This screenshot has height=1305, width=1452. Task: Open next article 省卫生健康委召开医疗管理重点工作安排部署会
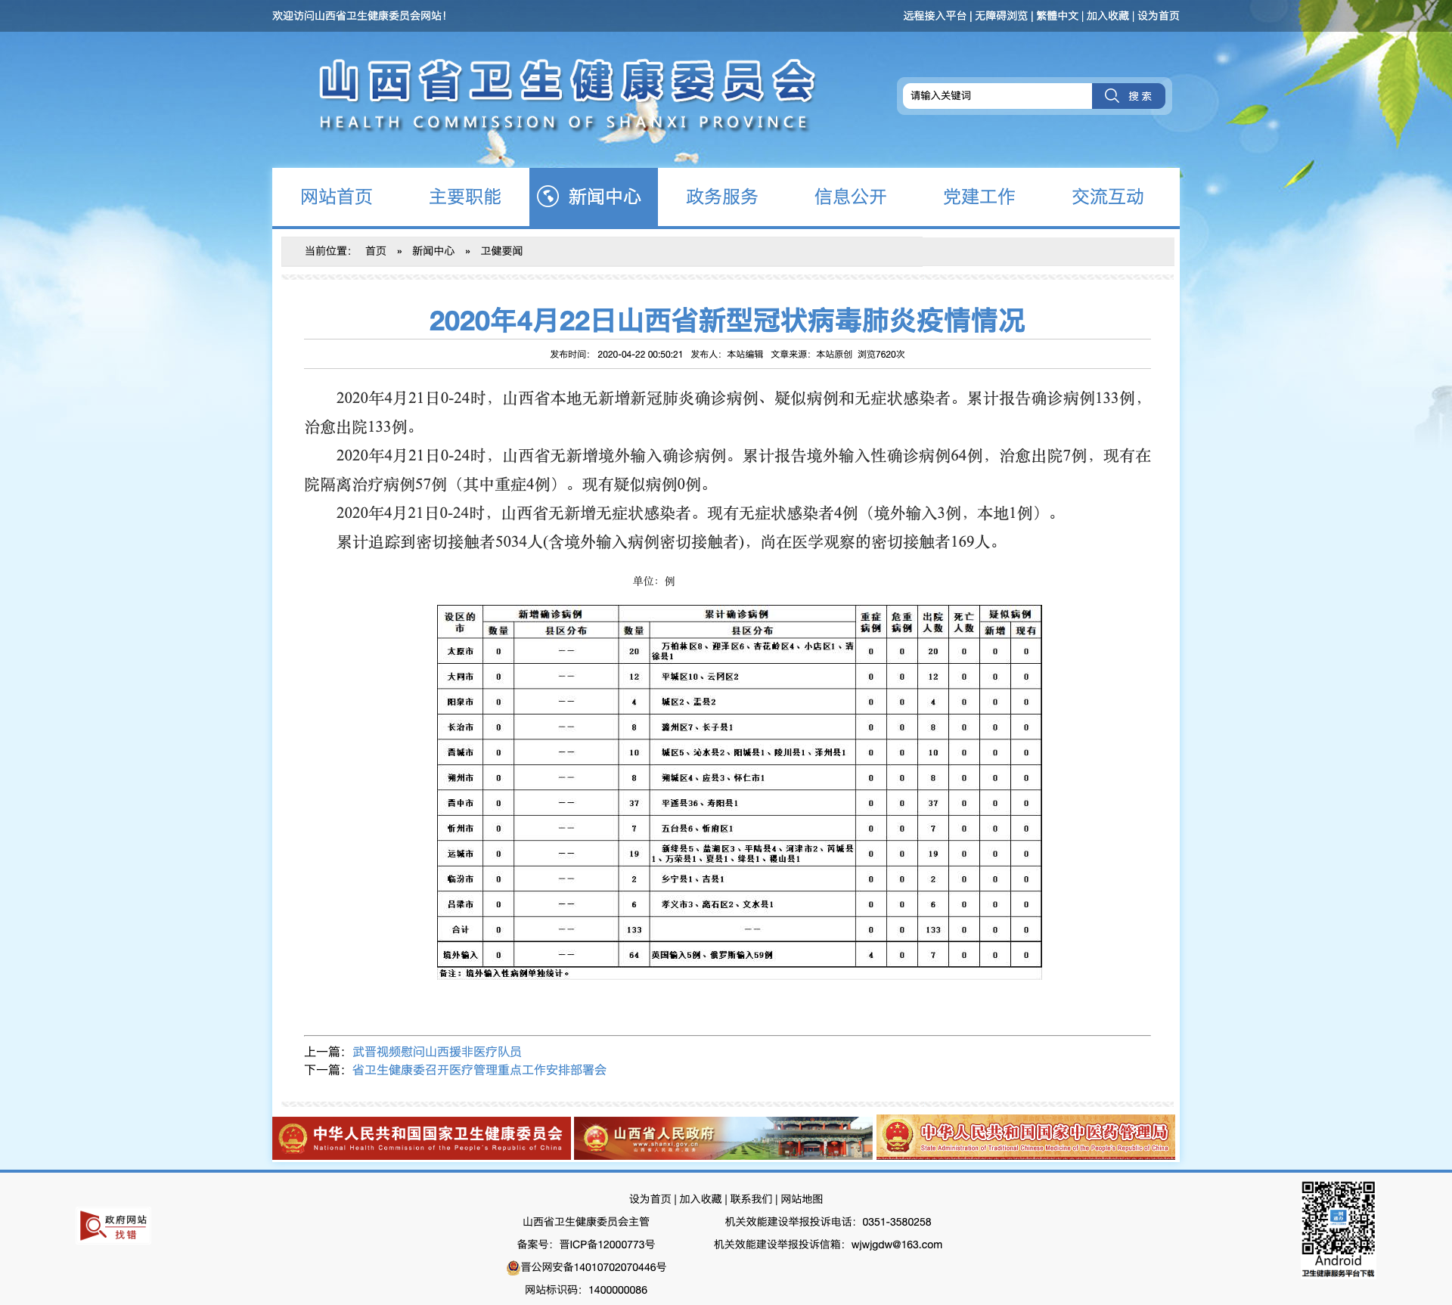479,1070
